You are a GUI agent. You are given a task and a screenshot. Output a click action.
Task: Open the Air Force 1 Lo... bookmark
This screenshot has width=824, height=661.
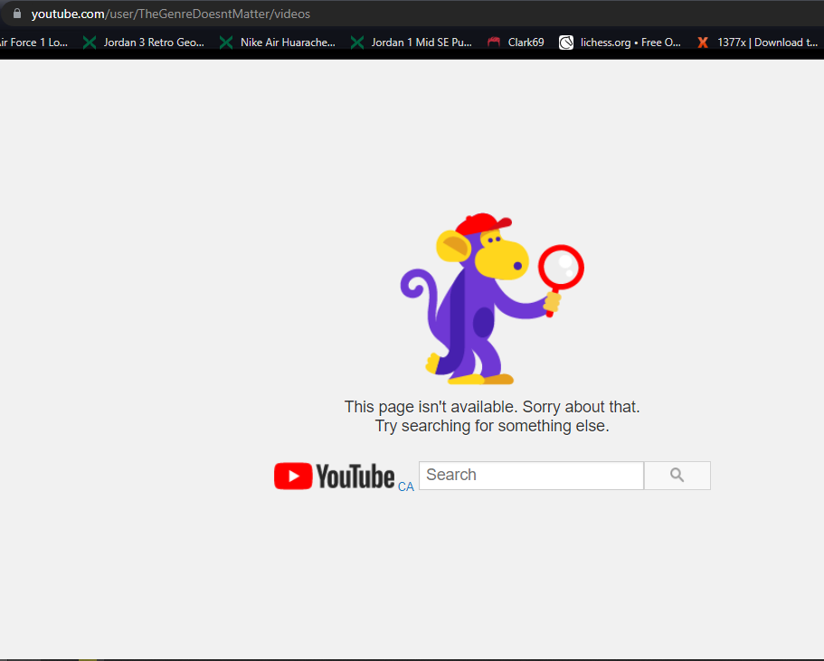click(33, 42)
